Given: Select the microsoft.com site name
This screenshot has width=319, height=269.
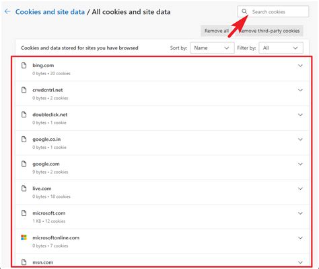Looking at the screenshot, I should (49, 213).
